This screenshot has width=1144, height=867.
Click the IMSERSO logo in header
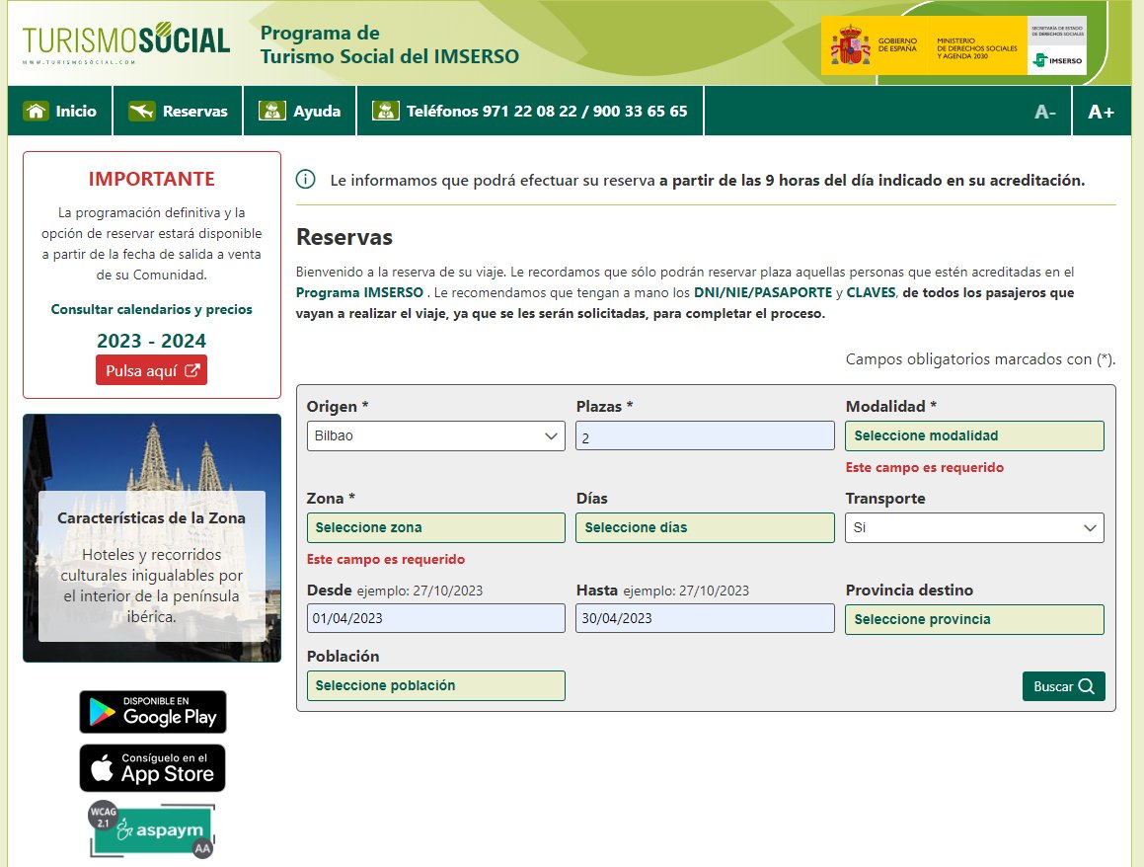1057,60
